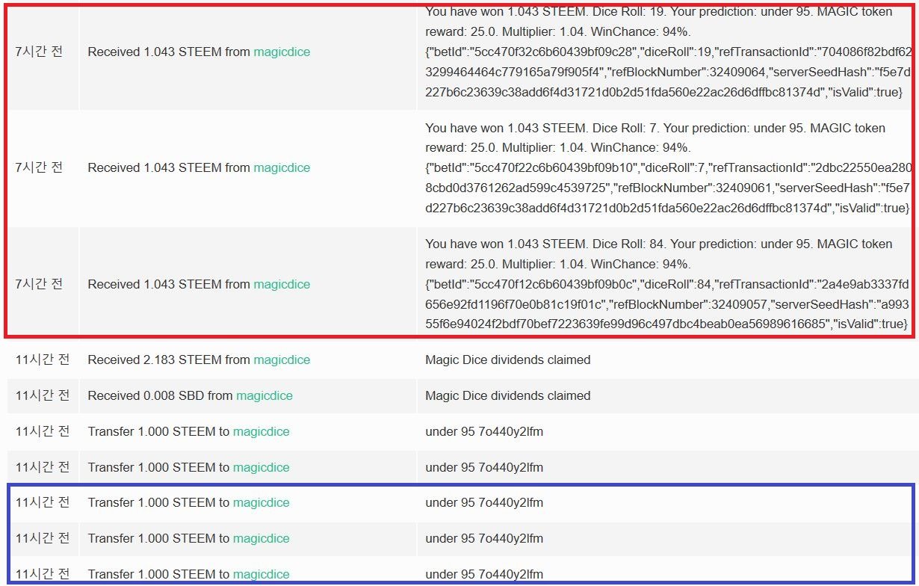Screen dimensions: 919x586
Task: Click dividends claimed memo in 0.008 SBD row
Action: point(508,395)
